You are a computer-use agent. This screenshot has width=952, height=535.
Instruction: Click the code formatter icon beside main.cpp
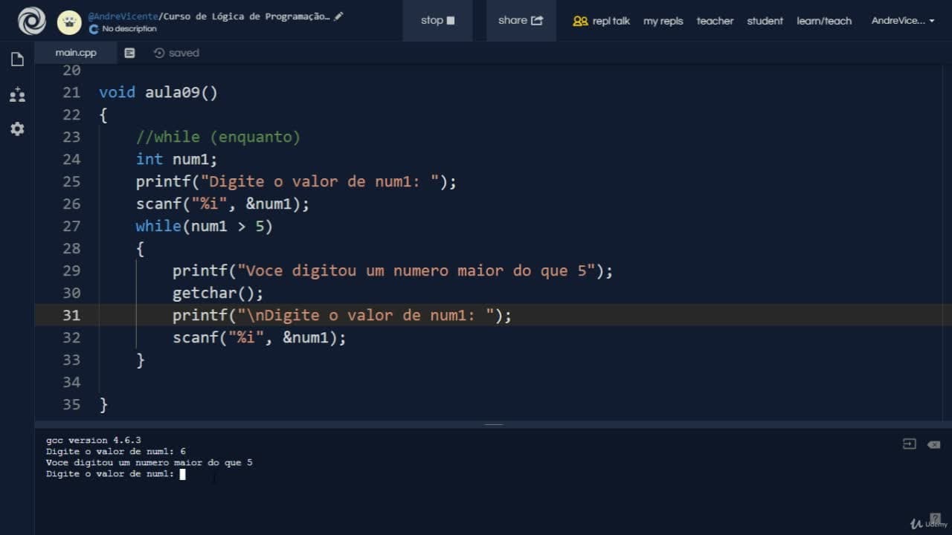(x=129, y=53)
